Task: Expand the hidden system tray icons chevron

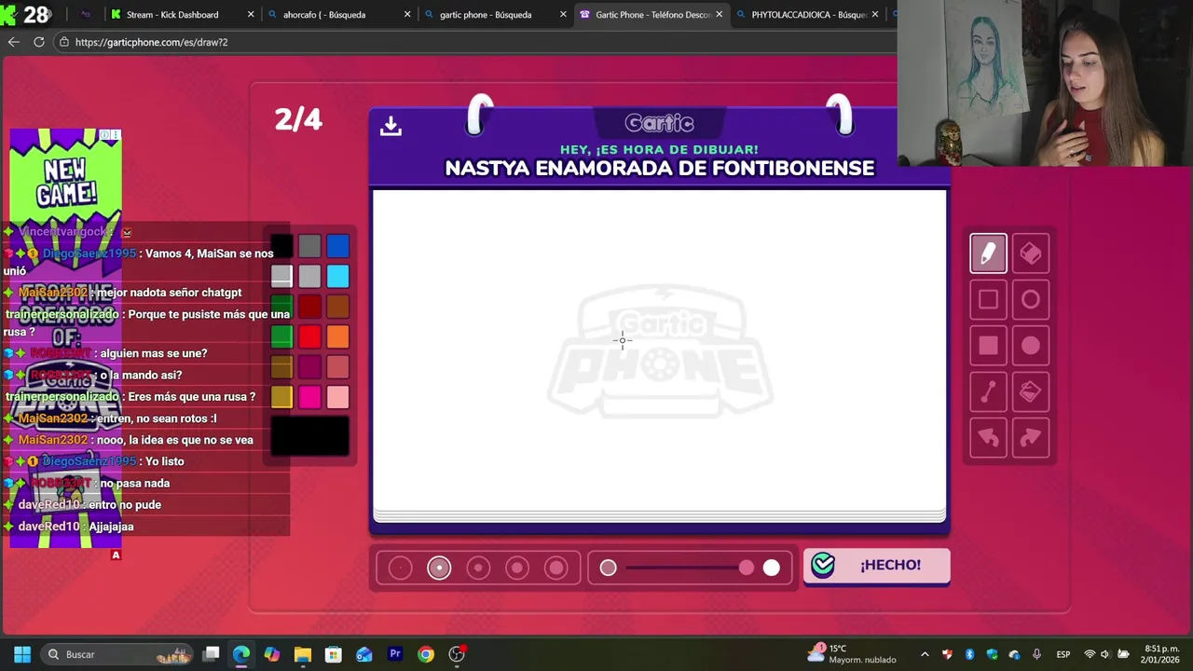Action: click(x=925, y=654)
